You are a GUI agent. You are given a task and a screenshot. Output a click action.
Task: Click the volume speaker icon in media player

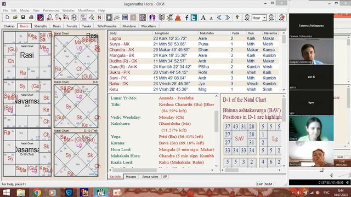point(331,175)
